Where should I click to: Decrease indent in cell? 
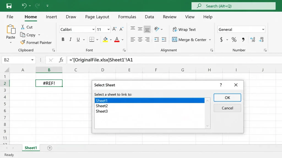click(x=157, y=39)
